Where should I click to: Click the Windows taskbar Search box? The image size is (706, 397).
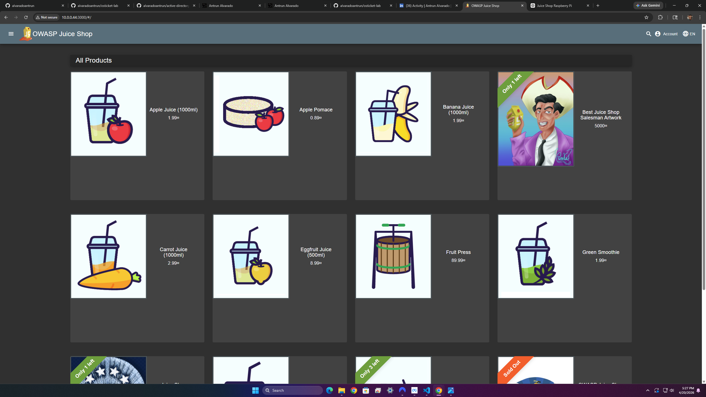click(292, 390)
